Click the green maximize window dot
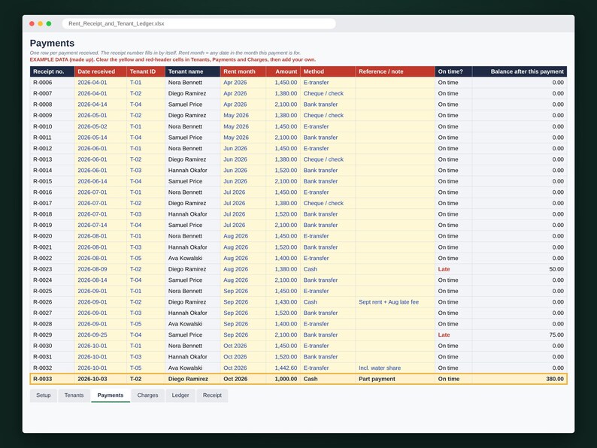597x448 pixels. pyautogui.click(x=49, y=23)
